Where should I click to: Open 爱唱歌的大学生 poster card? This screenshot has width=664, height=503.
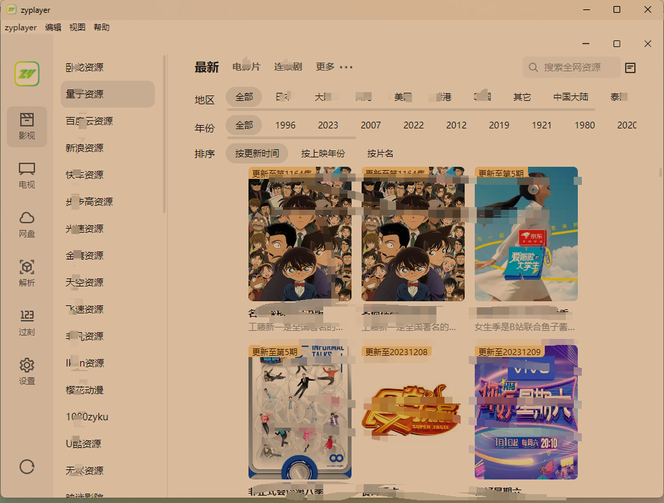(526, 234)
